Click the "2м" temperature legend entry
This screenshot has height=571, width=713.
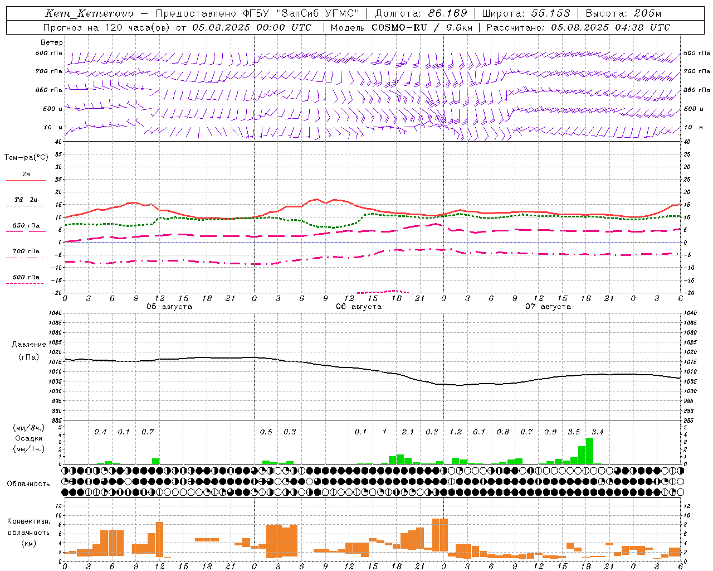coord(26,175)
